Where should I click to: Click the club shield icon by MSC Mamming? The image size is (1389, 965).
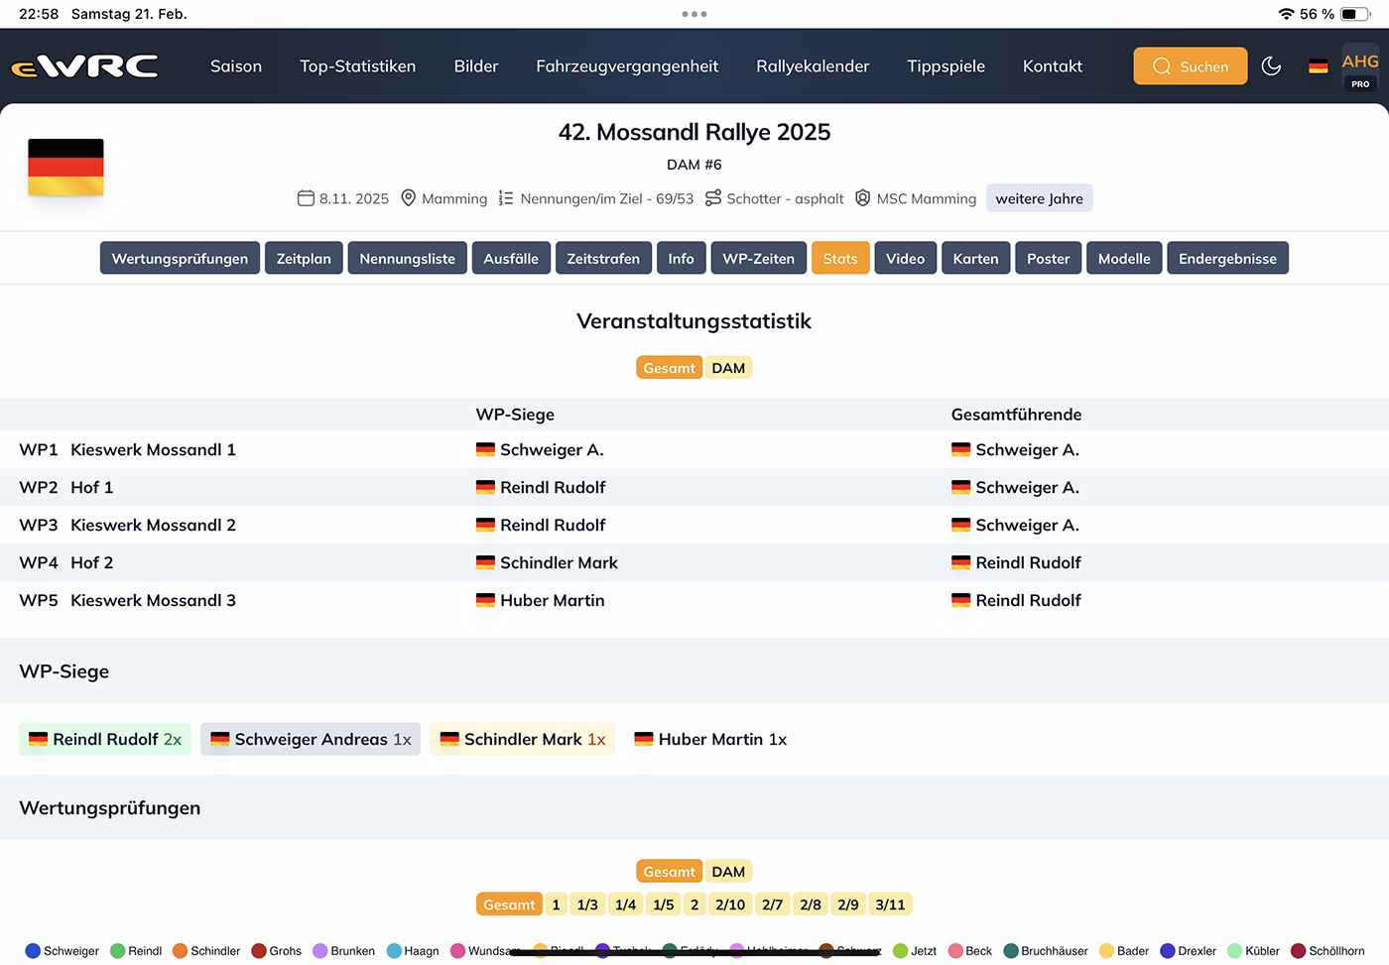coord(862,198)
